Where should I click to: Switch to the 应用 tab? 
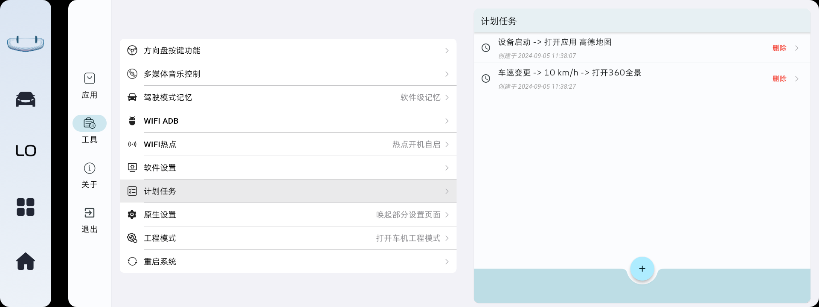[x=90, y=85]
